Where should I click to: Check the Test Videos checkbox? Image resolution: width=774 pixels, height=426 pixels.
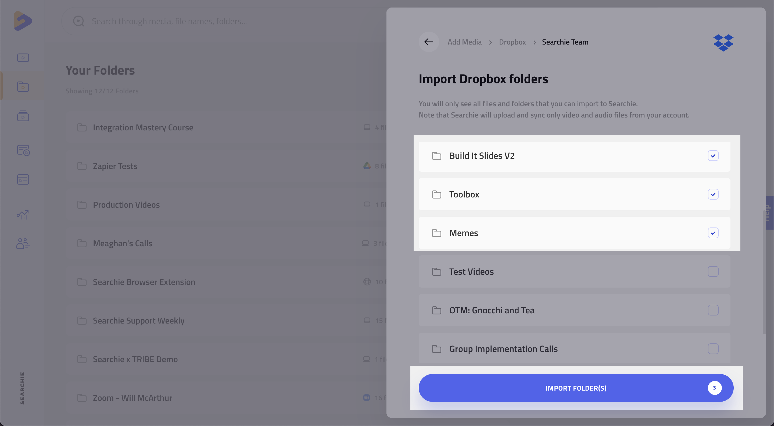(713, 271)
